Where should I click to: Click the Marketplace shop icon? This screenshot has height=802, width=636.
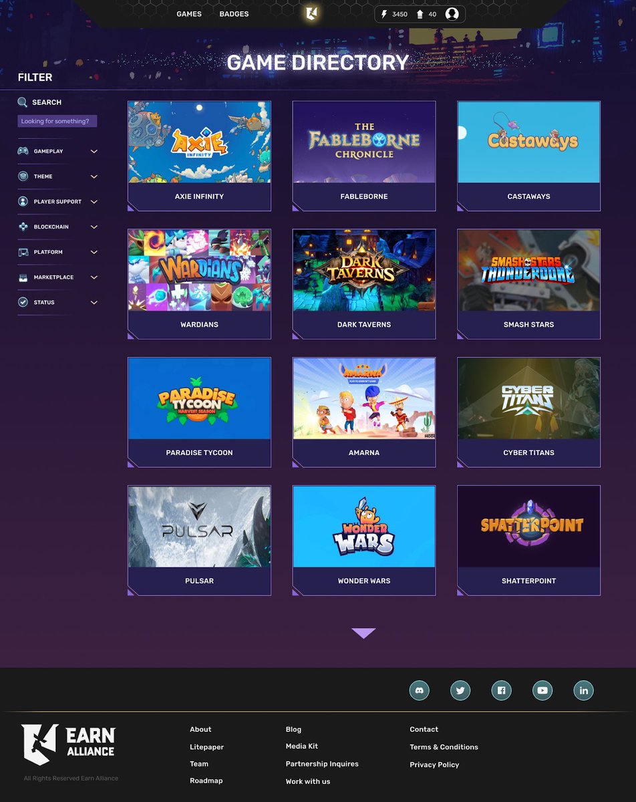pyautogui.click(x=23, y=277)
